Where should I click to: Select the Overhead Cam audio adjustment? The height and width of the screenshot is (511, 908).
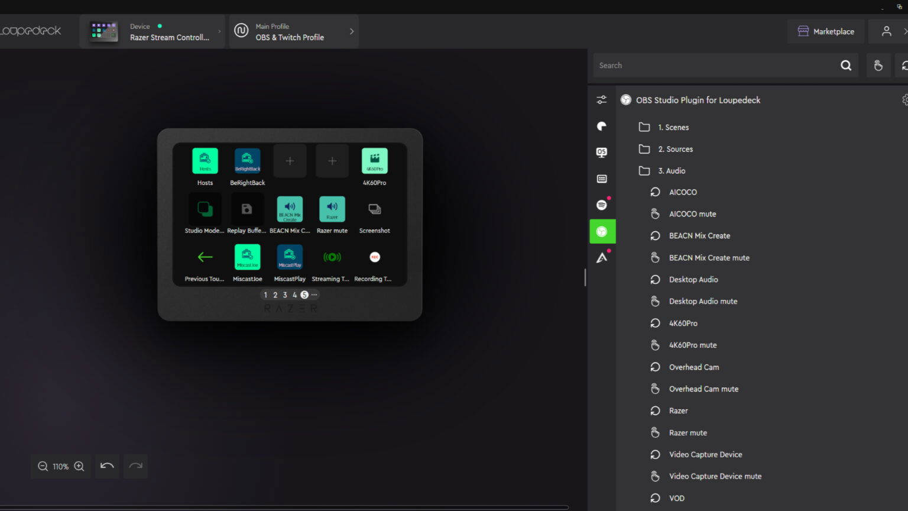coord(693,367)
